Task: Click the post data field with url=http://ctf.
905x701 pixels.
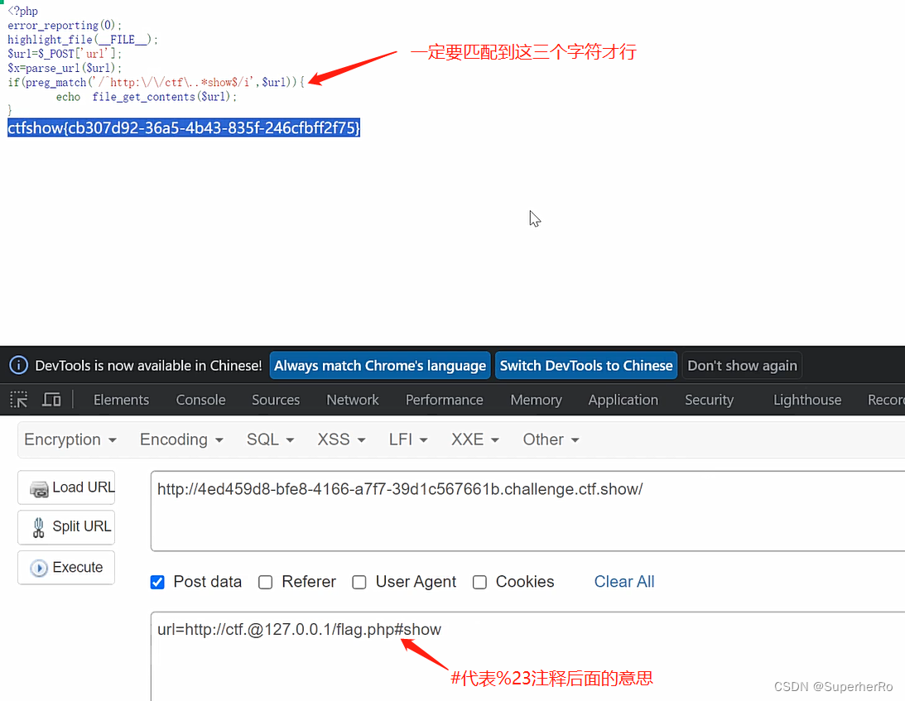Action: pyautogui.click(x=527, y=656)
